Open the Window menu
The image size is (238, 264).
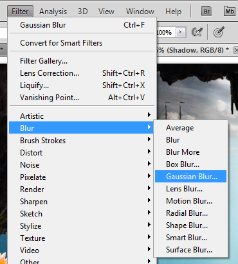coord(140,12)
